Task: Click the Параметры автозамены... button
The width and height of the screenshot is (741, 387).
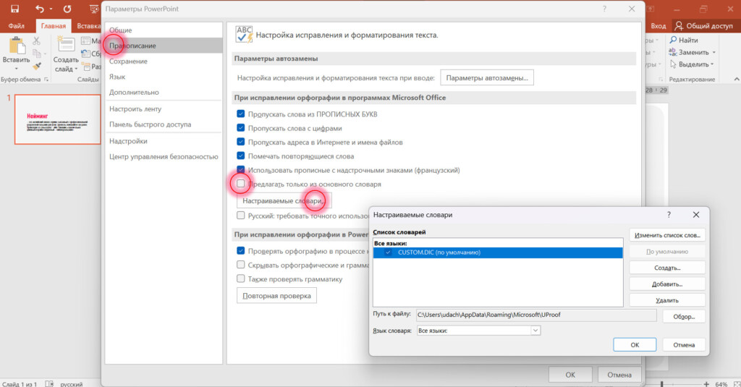Action: pyautogui.click(x=487, y=77)
